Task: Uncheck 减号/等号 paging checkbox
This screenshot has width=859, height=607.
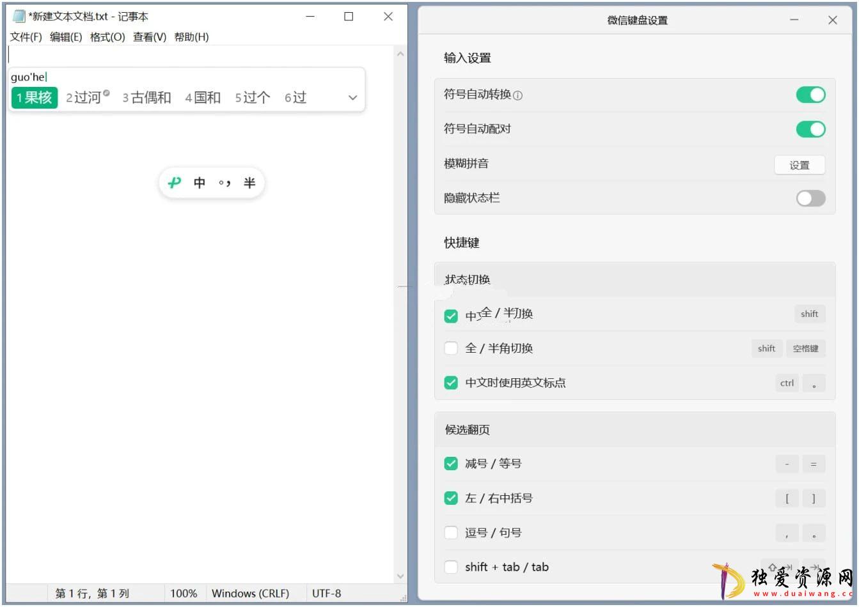Action: 451,464
